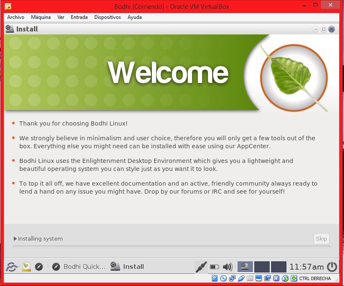Image resolution: width=344 pixels, height=286 pixels.
Task: Click the network connection plug icon
Action: 201,267
